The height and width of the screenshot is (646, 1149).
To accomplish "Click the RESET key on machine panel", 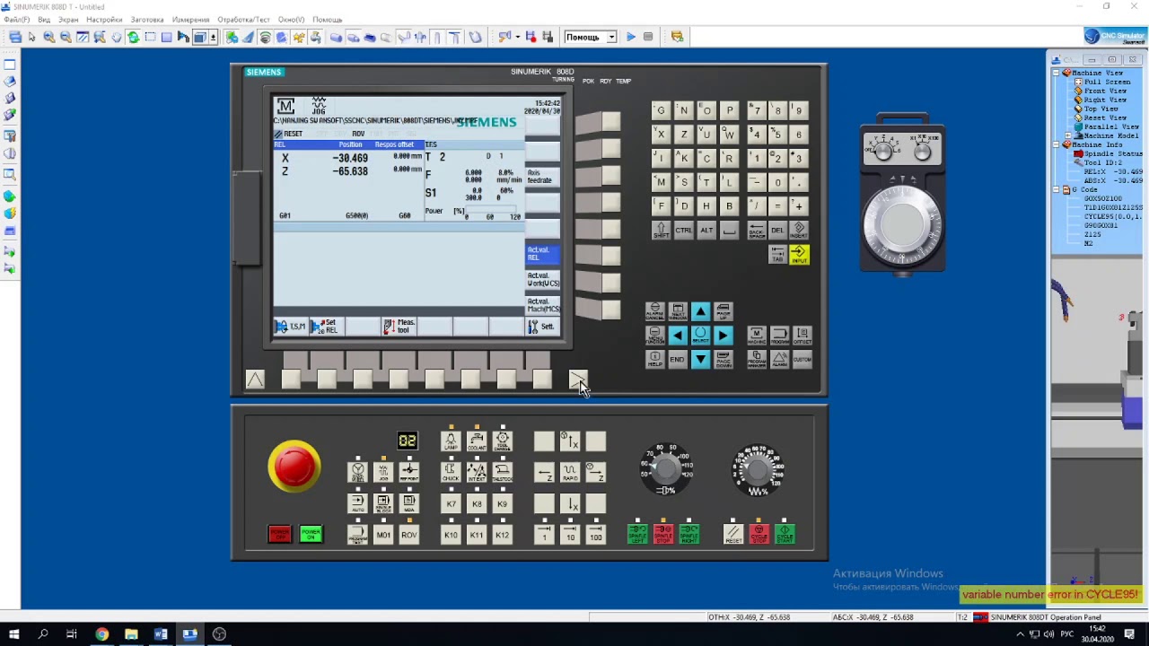I will point(733,535).
